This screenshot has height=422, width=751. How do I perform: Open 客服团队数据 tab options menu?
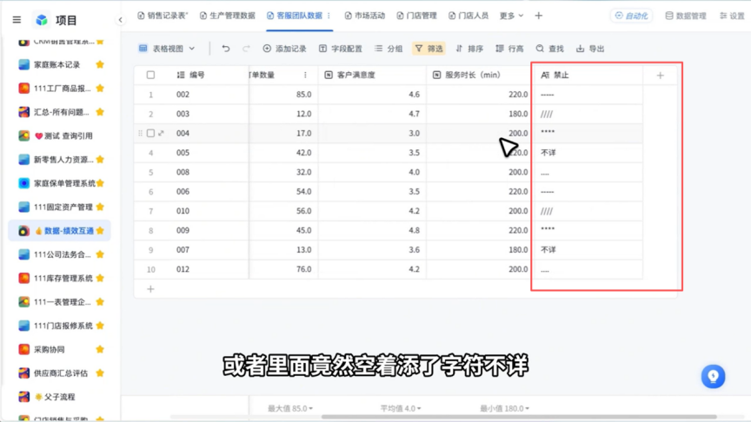(x=329, y=16)
